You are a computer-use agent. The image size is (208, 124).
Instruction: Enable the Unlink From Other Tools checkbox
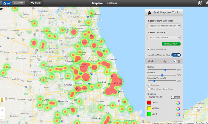click(x=149, y=89)
